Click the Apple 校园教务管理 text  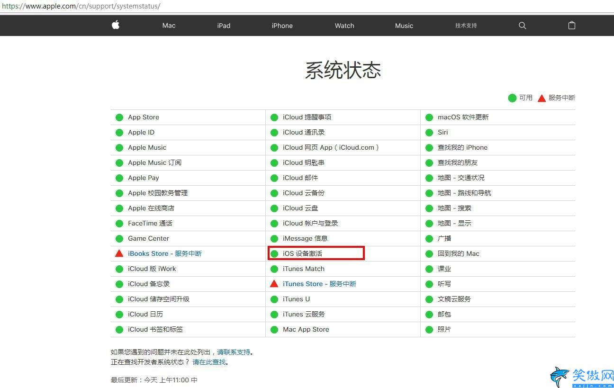pyautogui.click(x=158, y=193)
